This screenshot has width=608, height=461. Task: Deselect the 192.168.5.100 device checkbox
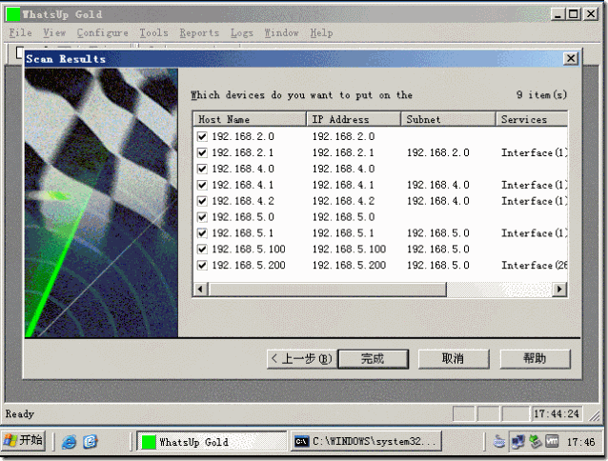[x=202, y=250]
